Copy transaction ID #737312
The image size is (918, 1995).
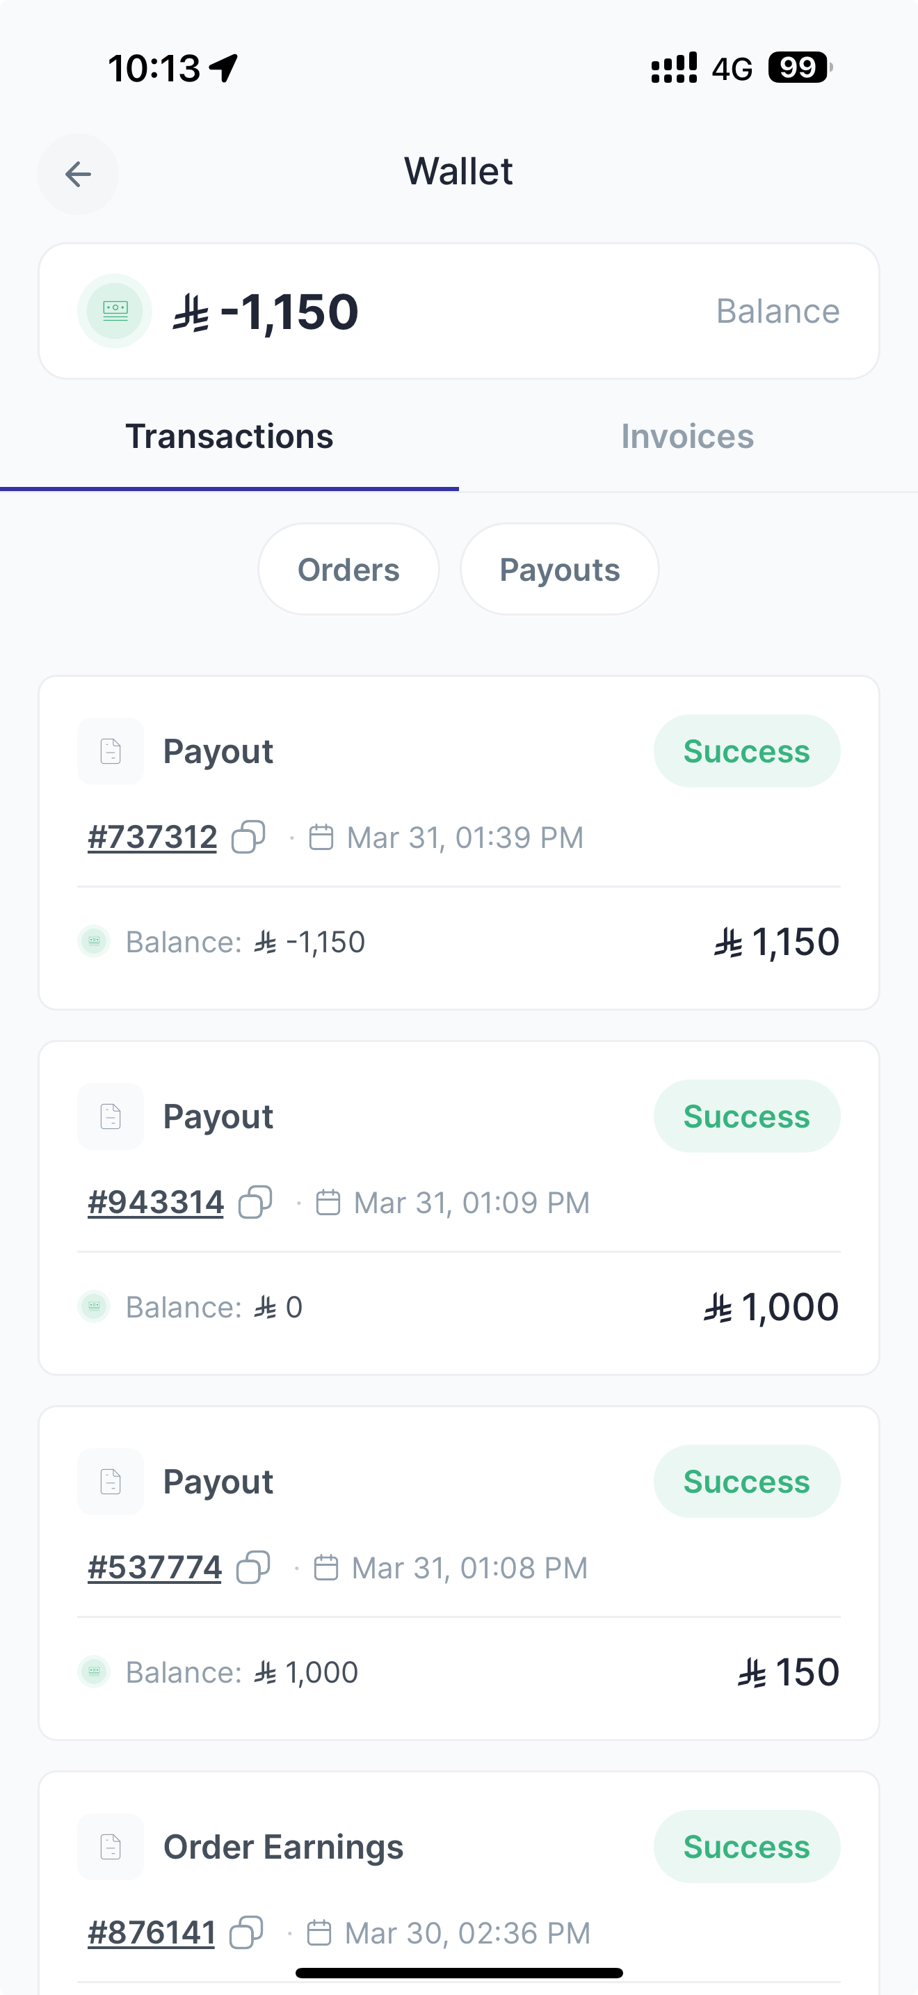point(248,838)
